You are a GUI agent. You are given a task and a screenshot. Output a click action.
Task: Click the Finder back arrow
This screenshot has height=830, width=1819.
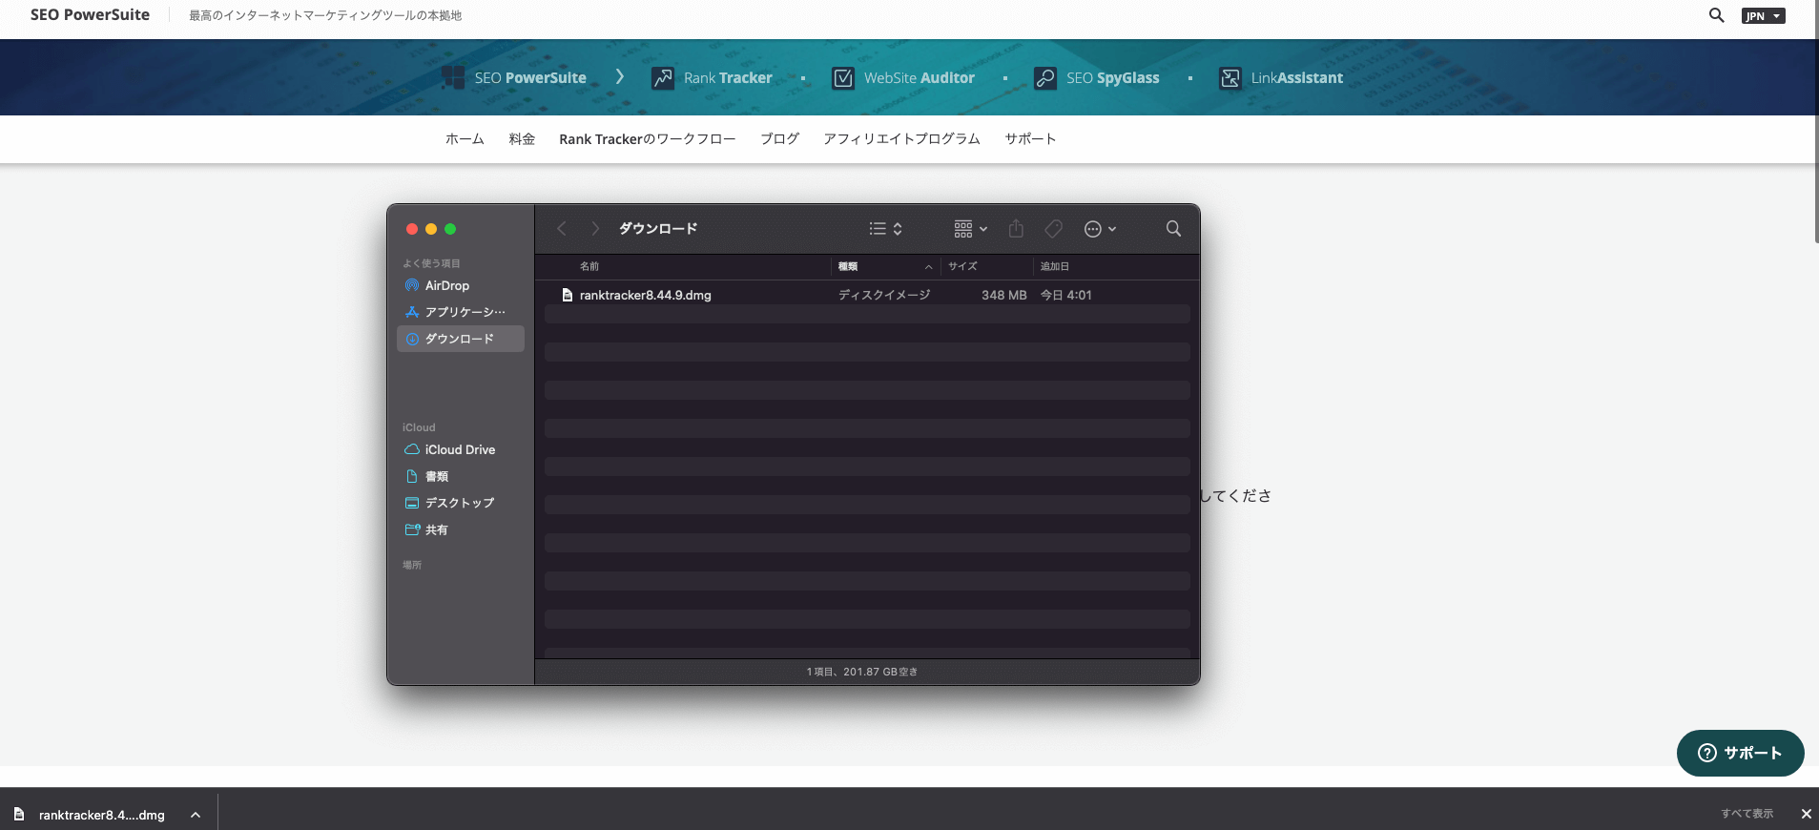click(562, 229)
